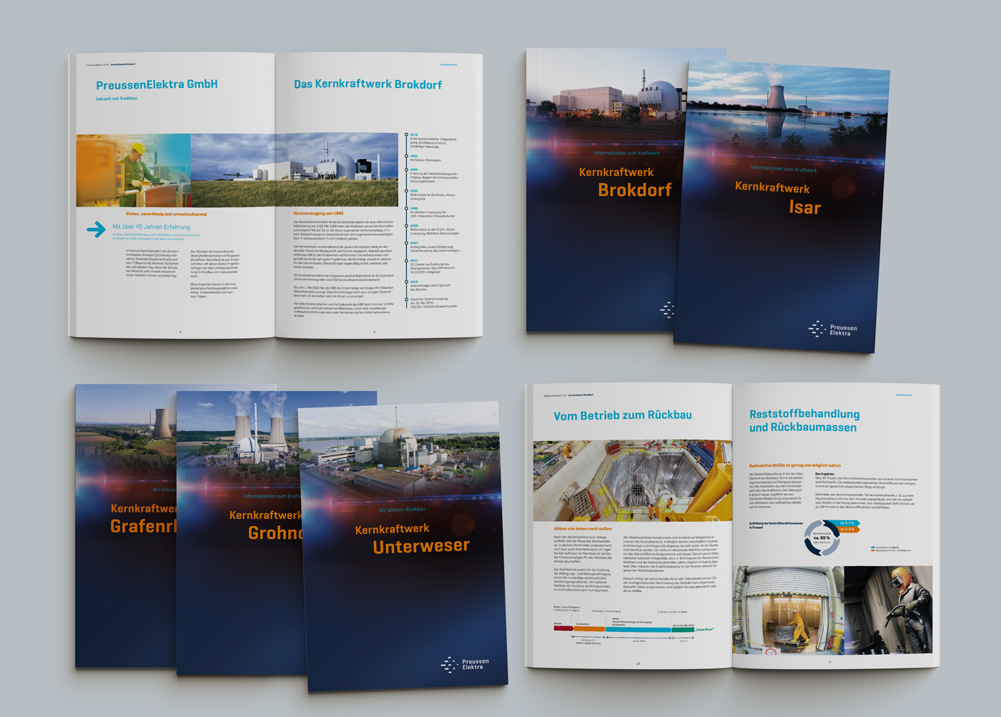1001x717 pixels.
Task: Click 'Radioaktive Abfälle so gering wie möglich halten'
Action: click(794, 465)
